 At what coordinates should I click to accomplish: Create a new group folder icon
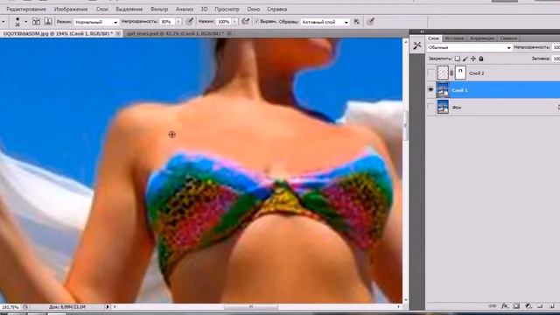(x=540, y=306)
